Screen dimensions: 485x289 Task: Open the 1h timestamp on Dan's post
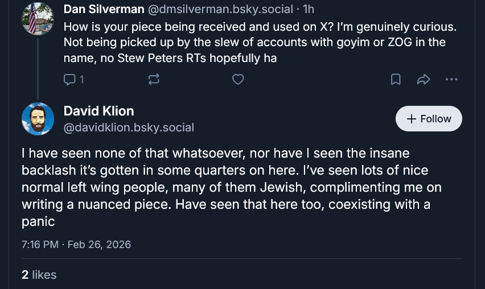pos(309,9)
